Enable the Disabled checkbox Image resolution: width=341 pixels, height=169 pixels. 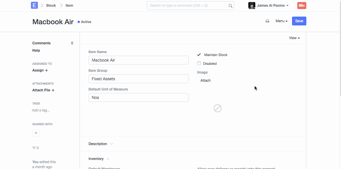199,63
